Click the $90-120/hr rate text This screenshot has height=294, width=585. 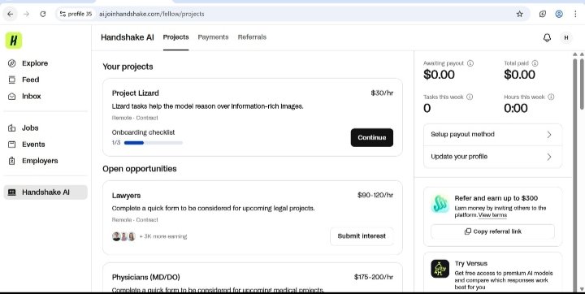coord(375,195)
